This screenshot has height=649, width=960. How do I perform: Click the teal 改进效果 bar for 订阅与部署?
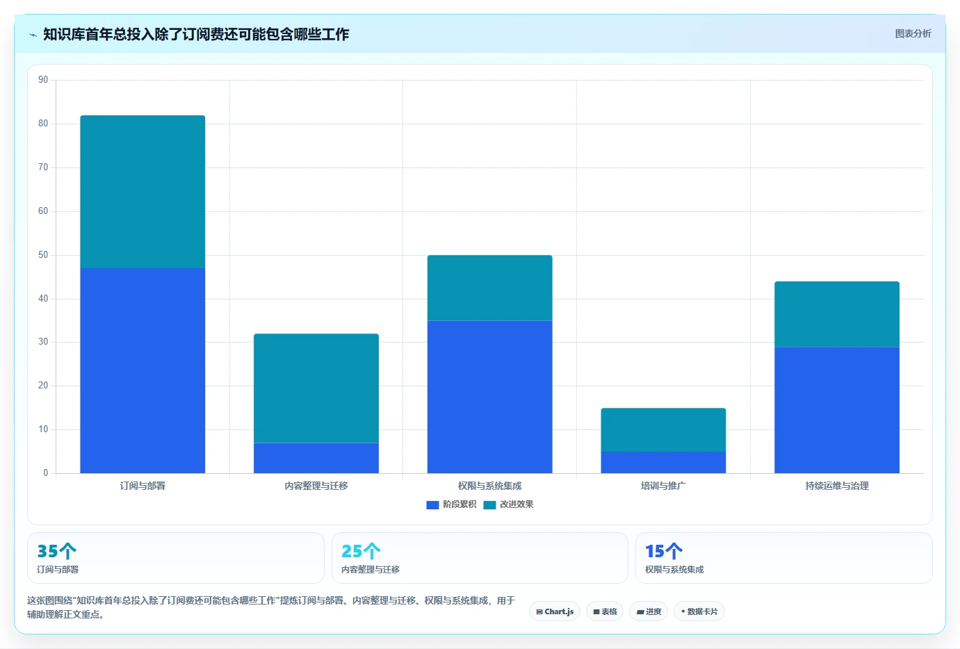pos(143,192)
